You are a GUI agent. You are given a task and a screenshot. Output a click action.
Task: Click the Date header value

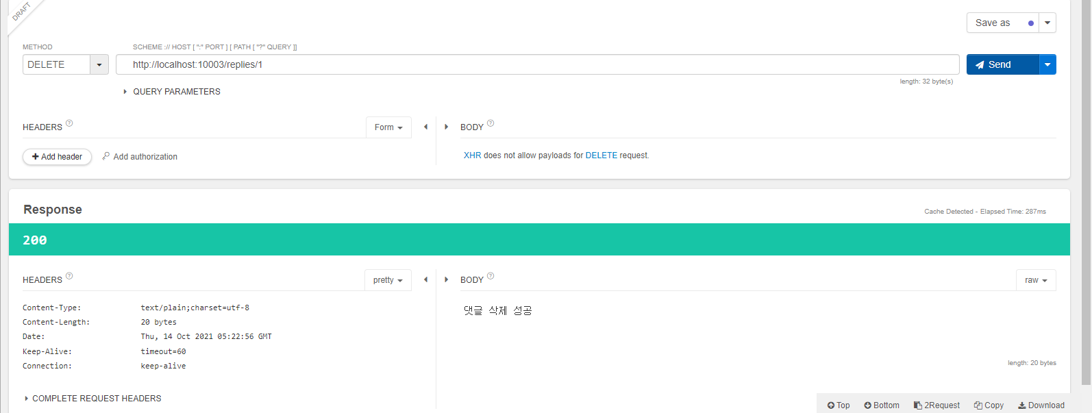click(x=206, y=337)
